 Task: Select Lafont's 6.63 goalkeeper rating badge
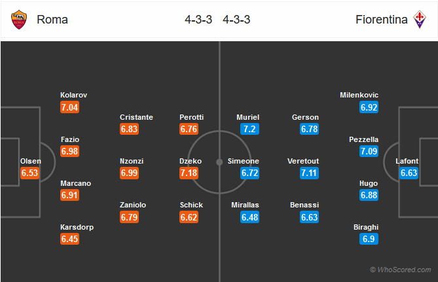pyautogui.click(x=409, y=173)
